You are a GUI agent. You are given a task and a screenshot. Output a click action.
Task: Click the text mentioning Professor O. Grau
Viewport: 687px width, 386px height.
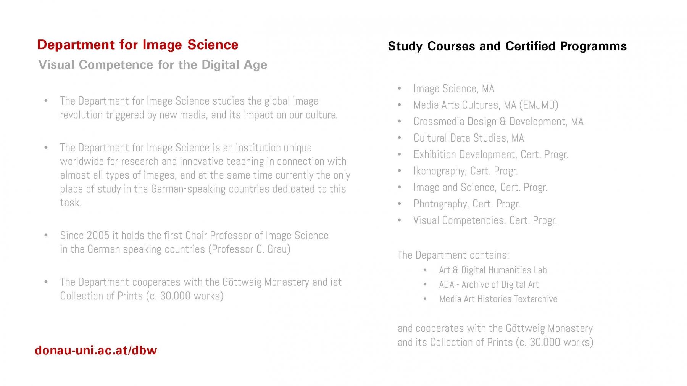194,242
